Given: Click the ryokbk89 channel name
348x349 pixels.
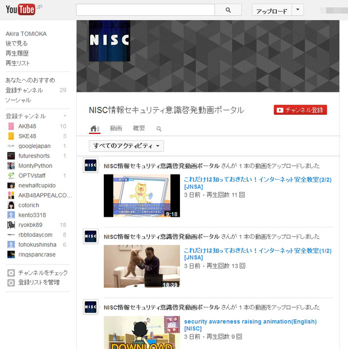Looking at the screenshot, I should tap(30, 225).
